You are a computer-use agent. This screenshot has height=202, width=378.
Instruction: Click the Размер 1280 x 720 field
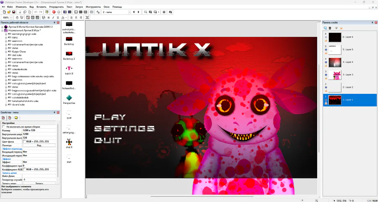click(x=39, y=130)
